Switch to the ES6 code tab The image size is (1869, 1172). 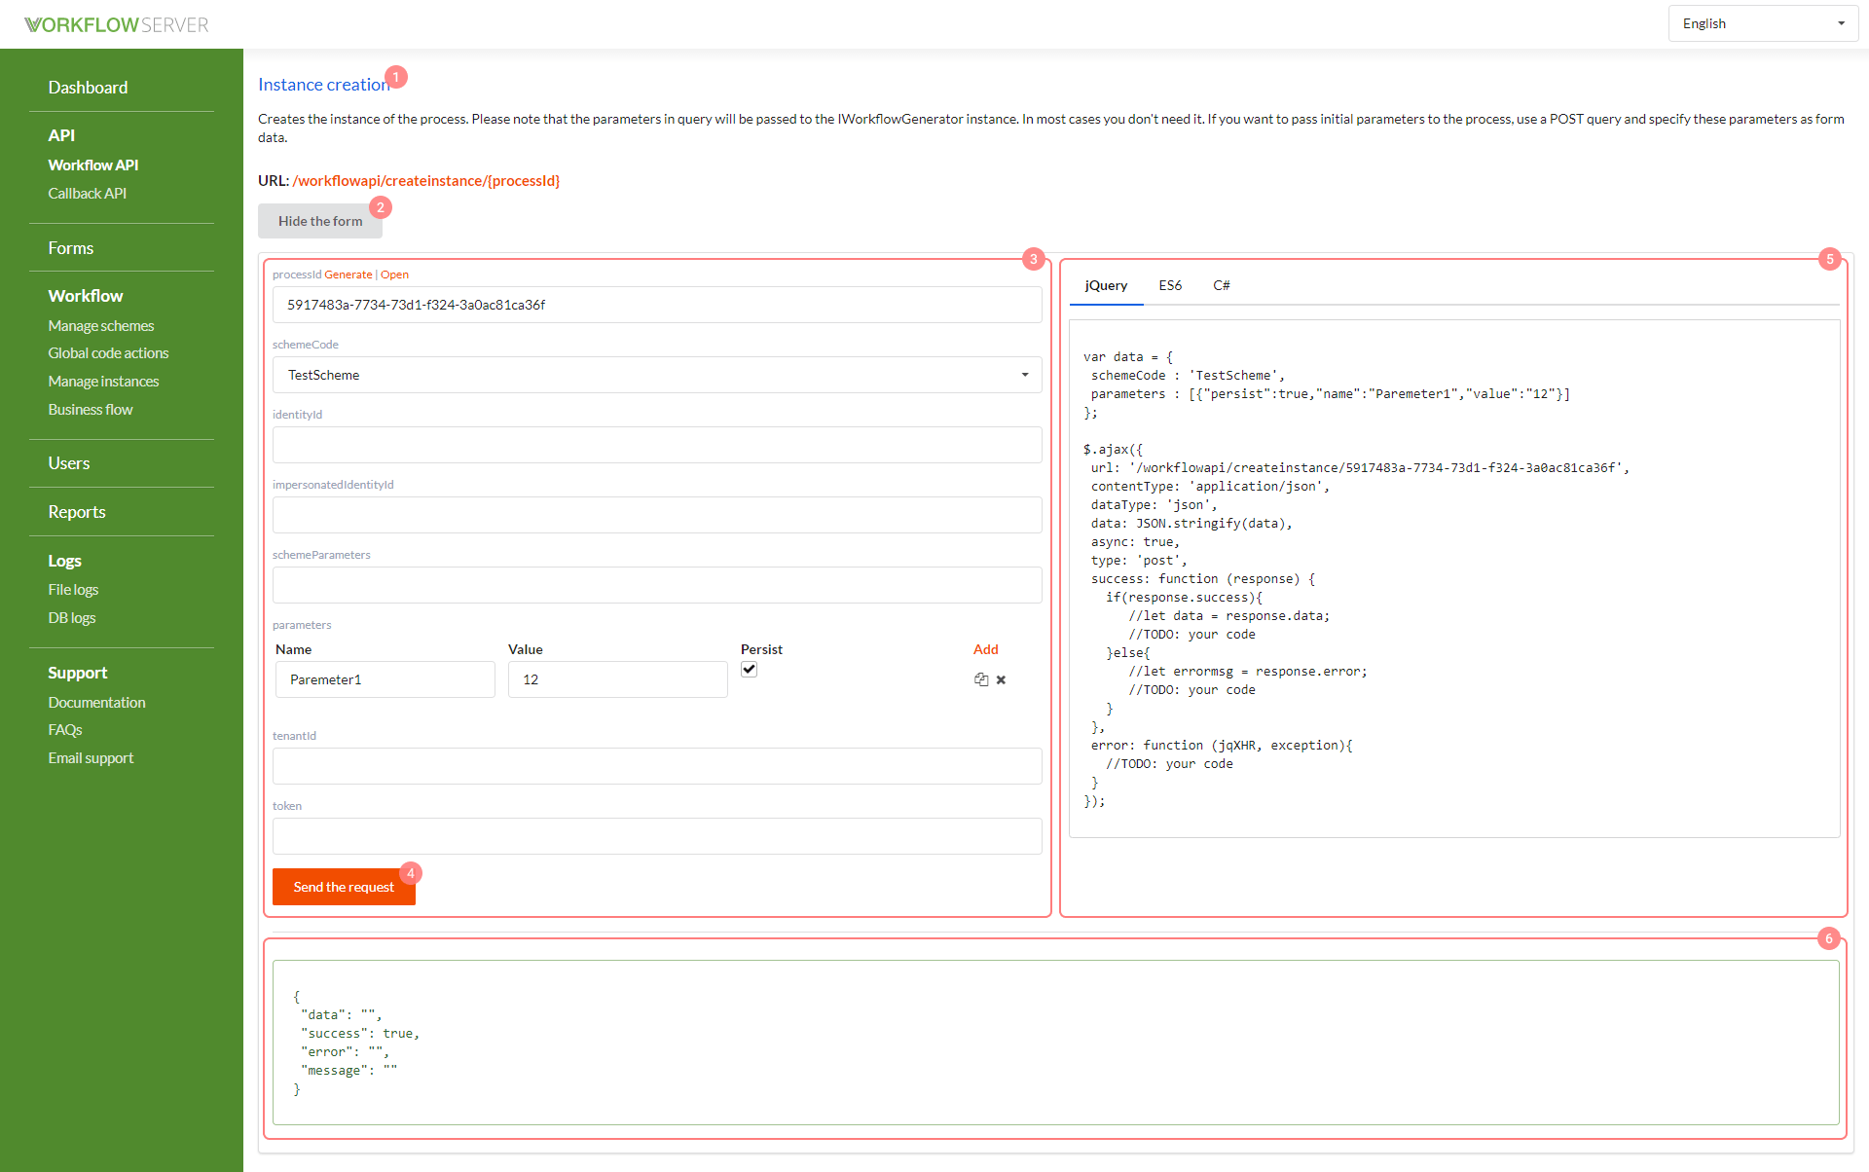1170,285
